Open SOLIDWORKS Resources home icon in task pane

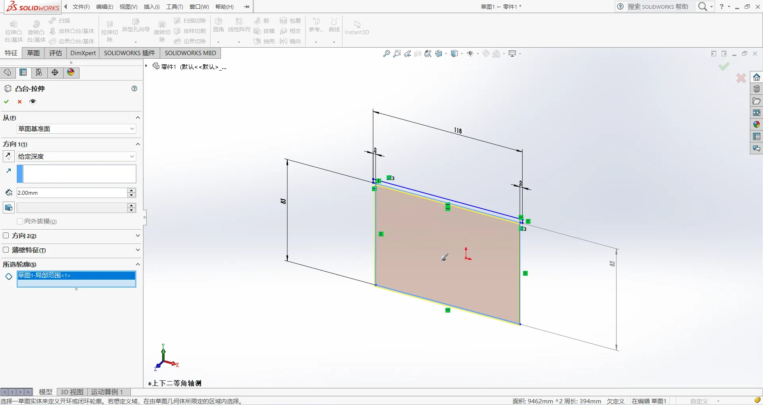756,77
